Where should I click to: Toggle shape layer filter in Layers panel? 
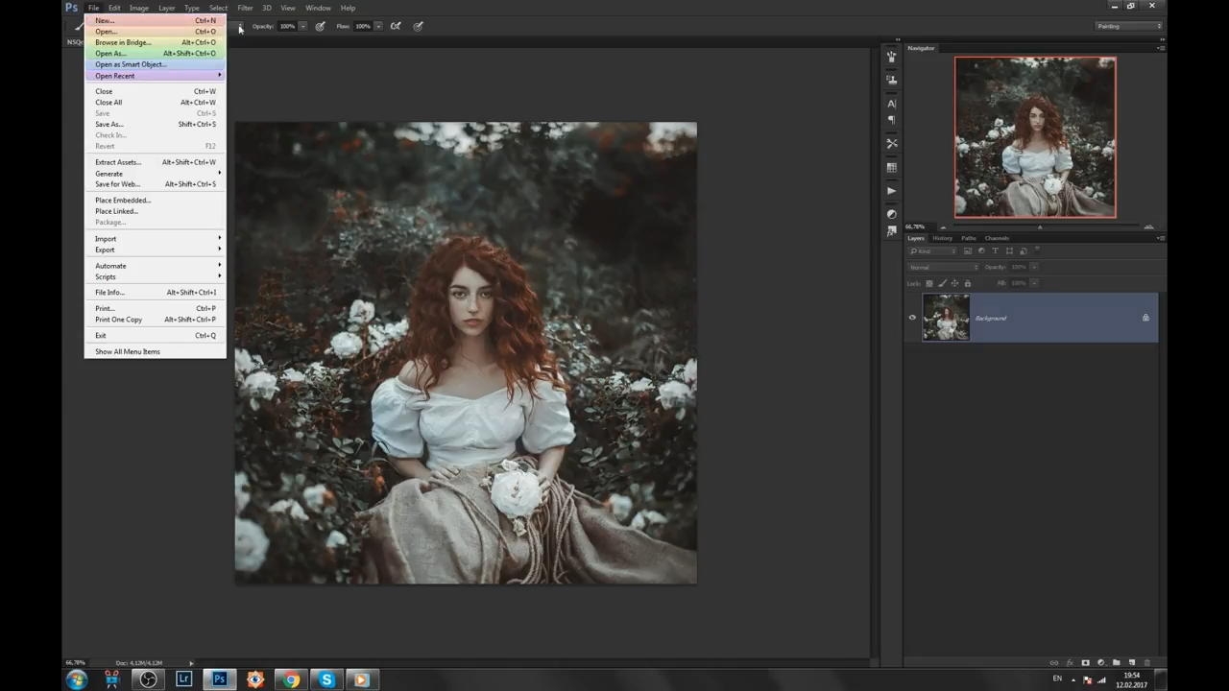click(1008, 251)
